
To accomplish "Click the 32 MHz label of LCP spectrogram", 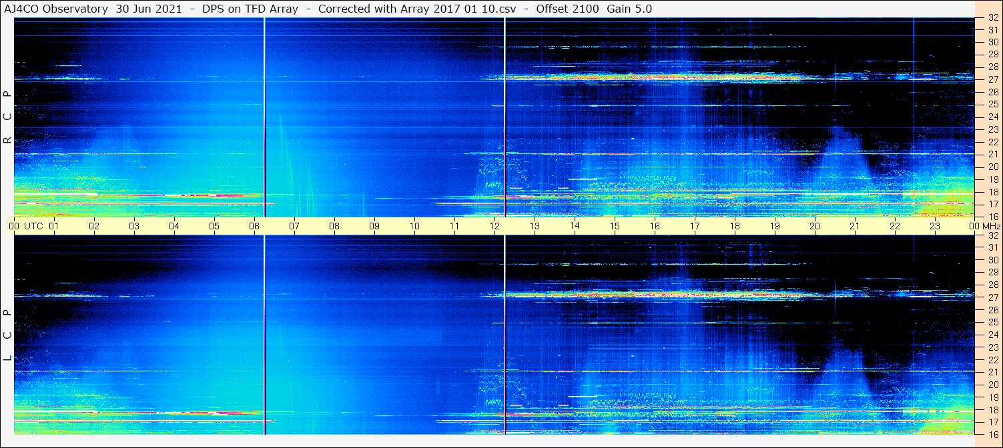I will pyautogui.click(x=992, y=235).
